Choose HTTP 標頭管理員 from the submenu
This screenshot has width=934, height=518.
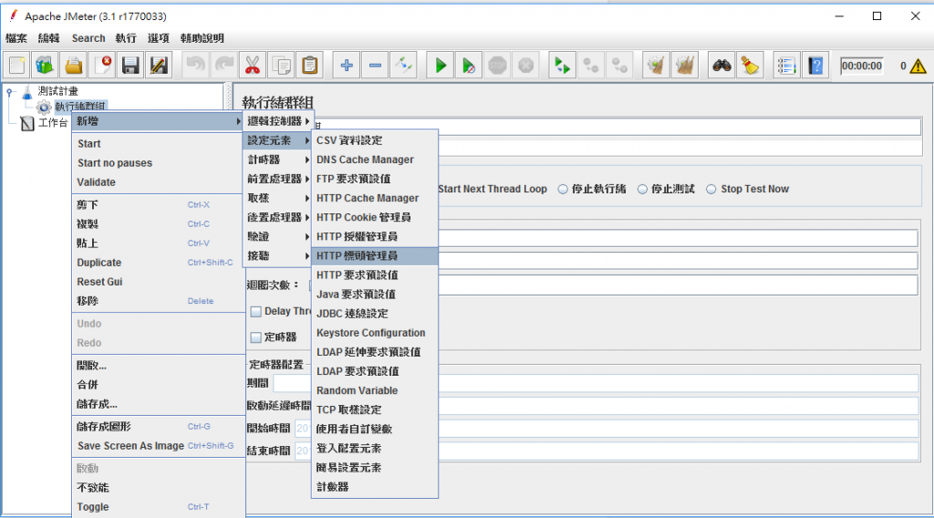[x=375, y=256]
